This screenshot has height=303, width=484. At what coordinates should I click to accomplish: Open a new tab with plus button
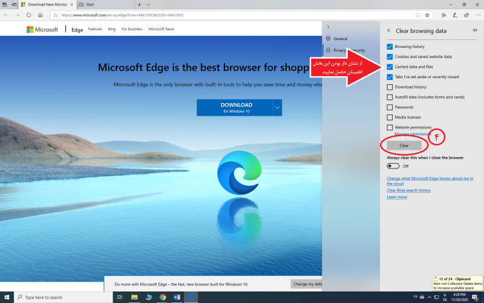click(140, 4)
